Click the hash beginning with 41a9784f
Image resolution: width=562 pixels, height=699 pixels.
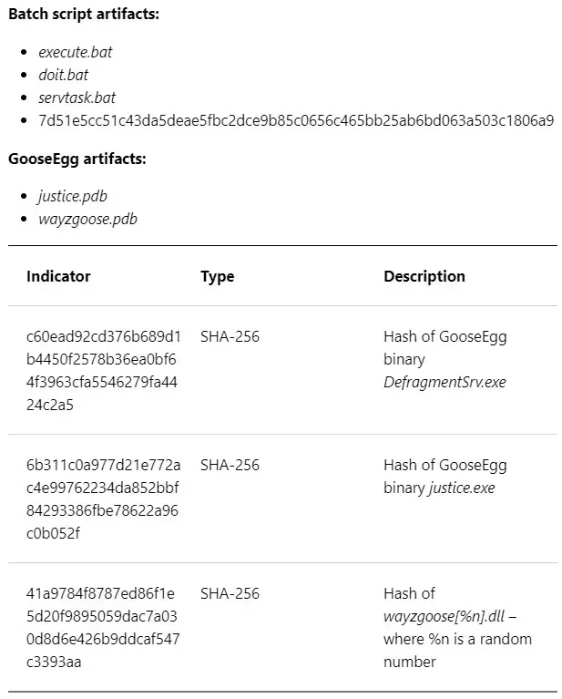pos(103,628)
